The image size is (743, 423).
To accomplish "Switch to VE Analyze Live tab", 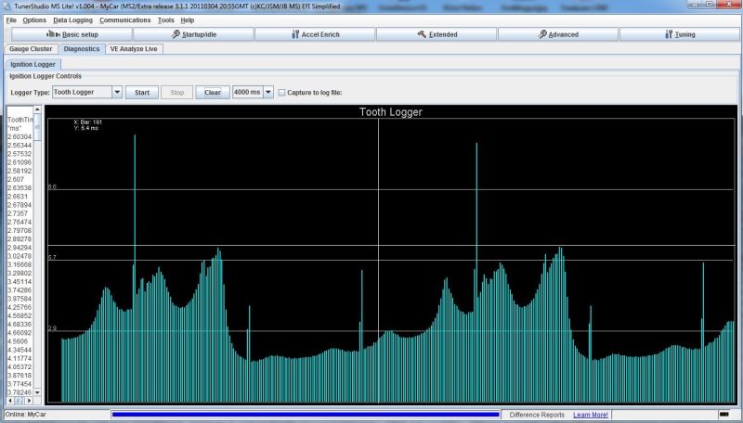I will point(136,49).
